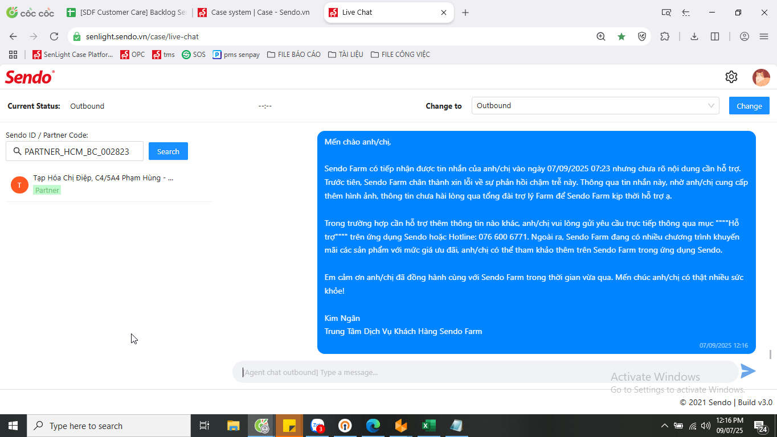The width and height of the screenshot is (777, 437).
Task: Open Excel from taskbar
Action: [x=429, y=426]
